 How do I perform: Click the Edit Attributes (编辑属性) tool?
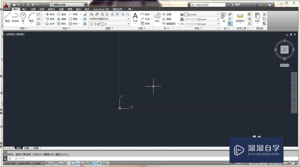[169, 23]
